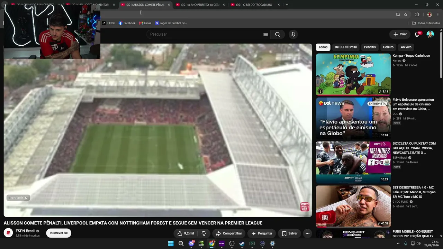Image resolution: width=443 pixels, height=249 pixels.
Task: Open Windows Start menu
Action: (171, 243)
